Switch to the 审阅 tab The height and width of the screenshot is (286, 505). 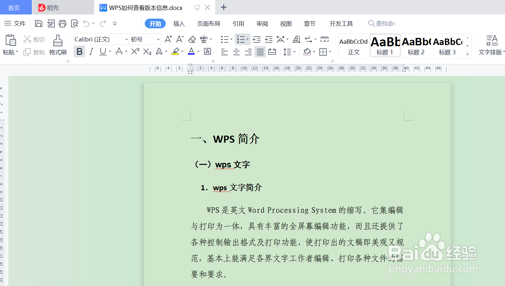[x=262, y=24]
